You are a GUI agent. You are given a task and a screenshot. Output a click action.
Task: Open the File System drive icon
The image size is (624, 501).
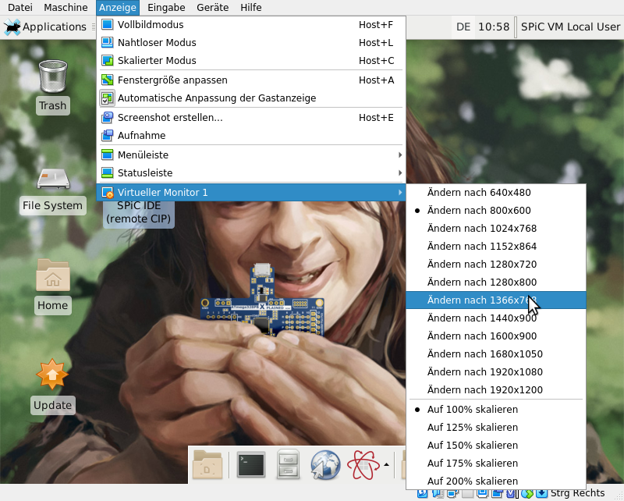tap(52, 178)
